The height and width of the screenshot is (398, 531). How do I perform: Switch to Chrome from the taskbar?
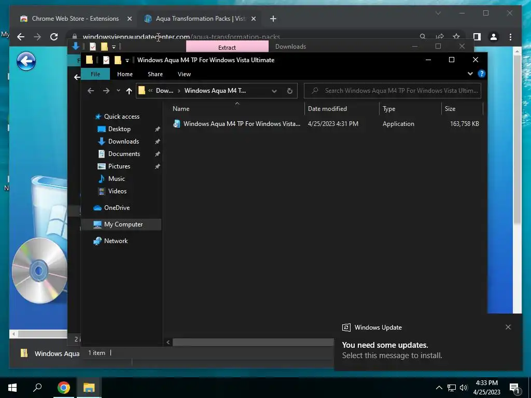64,388
